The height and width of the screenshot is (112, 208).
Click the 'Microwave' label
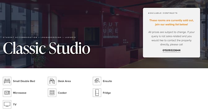tap(19, 93)
